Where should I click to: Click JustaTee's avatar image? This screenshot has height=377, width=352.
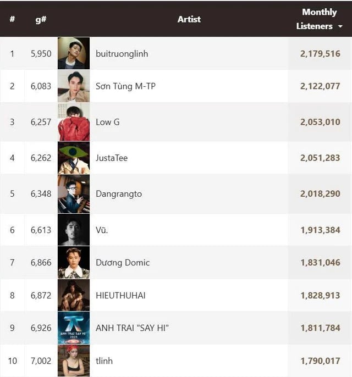[73, 158]
